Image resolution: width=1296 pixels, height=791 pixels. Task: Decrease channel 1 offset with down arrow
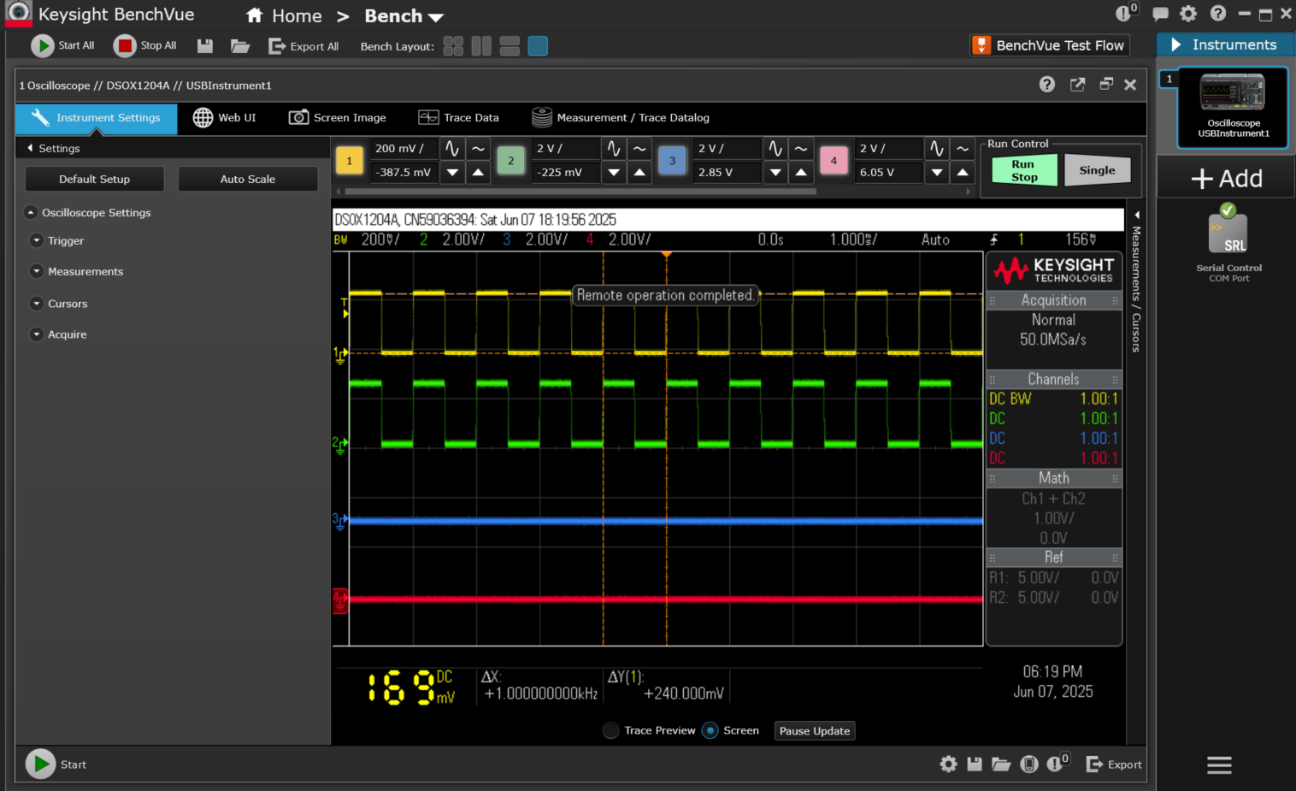(x=452, y=173)
